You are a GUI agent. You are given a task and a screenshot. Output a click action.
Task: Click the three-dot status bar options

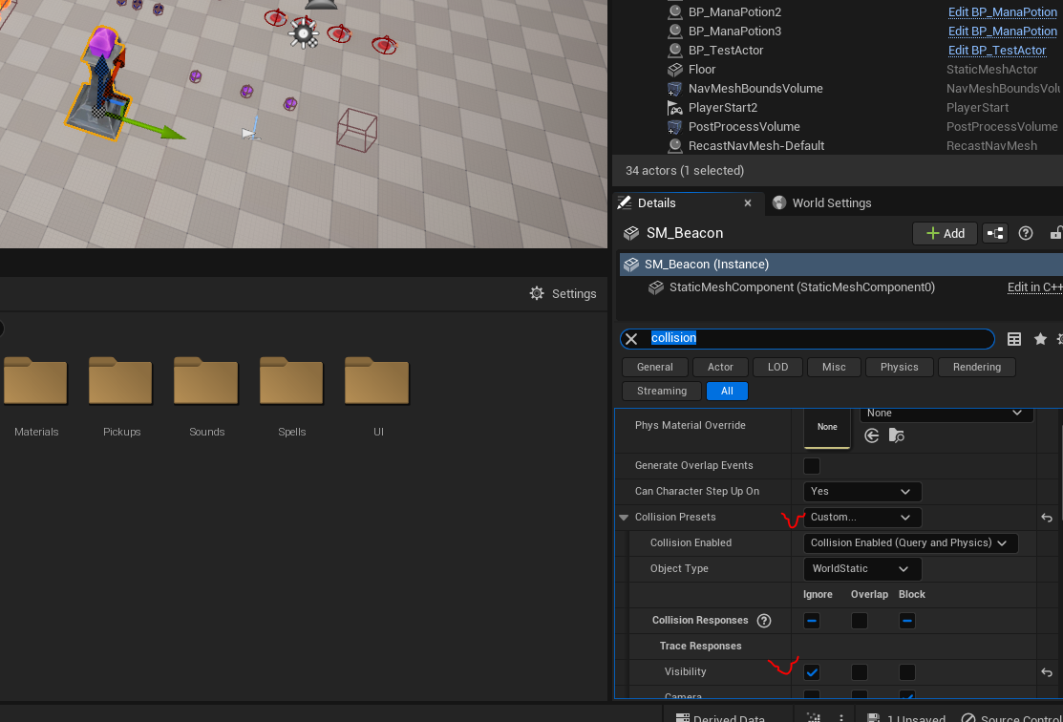pyautogui.click(x=841, y=718)
